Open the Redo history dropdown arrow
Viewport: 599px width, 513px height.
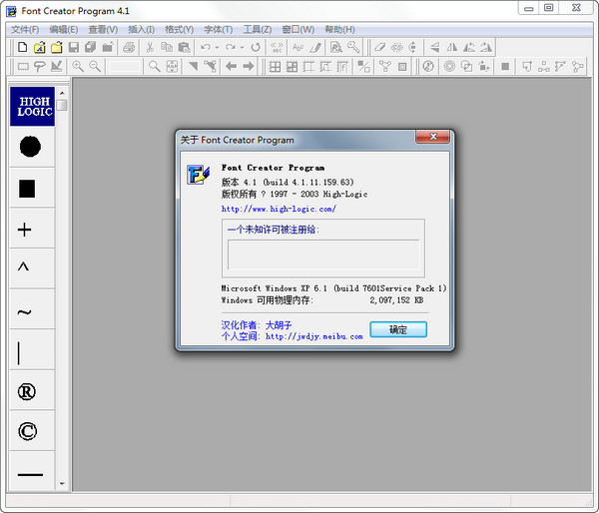point(241,47)
